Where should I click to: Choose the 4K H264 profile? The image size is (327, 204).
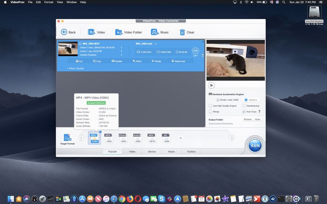point(166,138)
